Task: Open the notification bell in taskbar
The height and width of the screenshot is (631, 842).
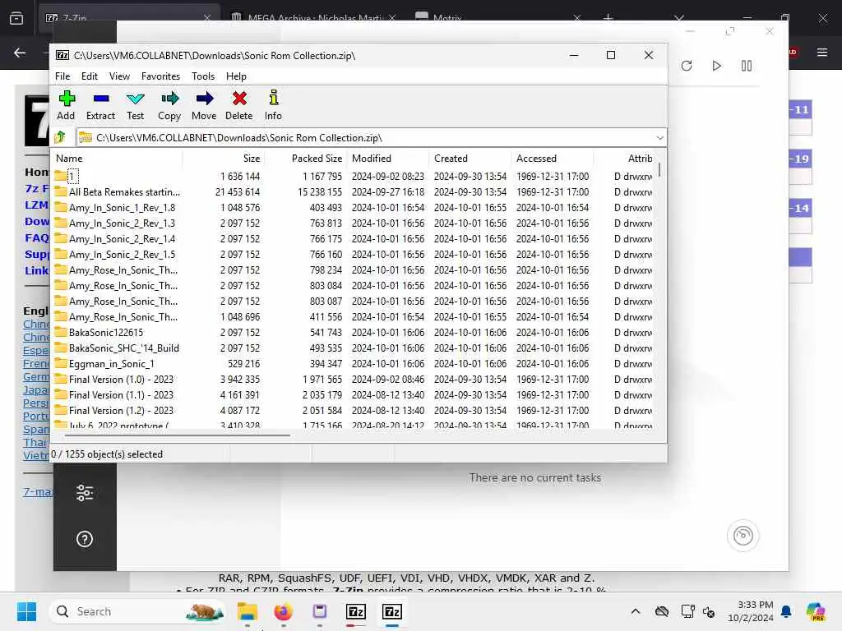Action: 786,611
